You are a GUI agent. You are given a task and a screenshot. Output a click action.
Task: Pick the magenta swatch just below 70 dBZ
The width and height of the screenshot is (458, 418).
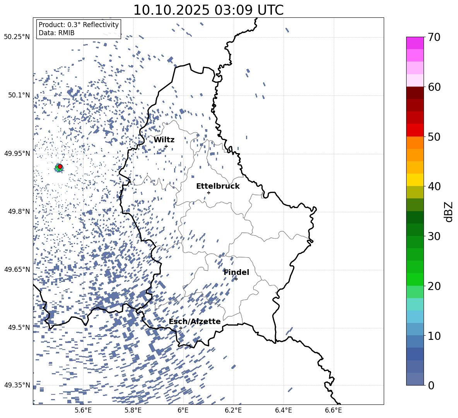click(x=415, y=43)
